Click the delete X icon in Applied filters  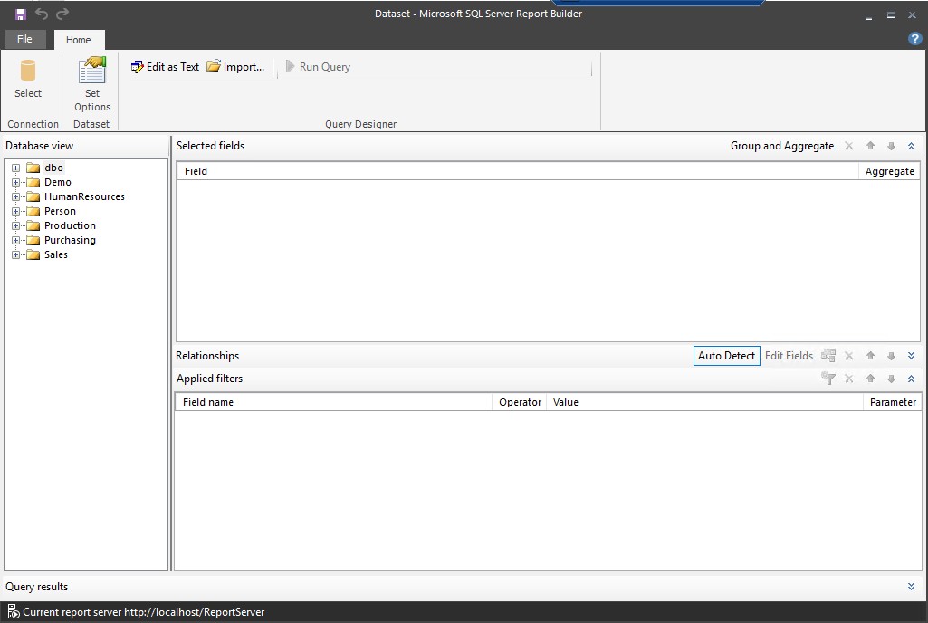848,379
